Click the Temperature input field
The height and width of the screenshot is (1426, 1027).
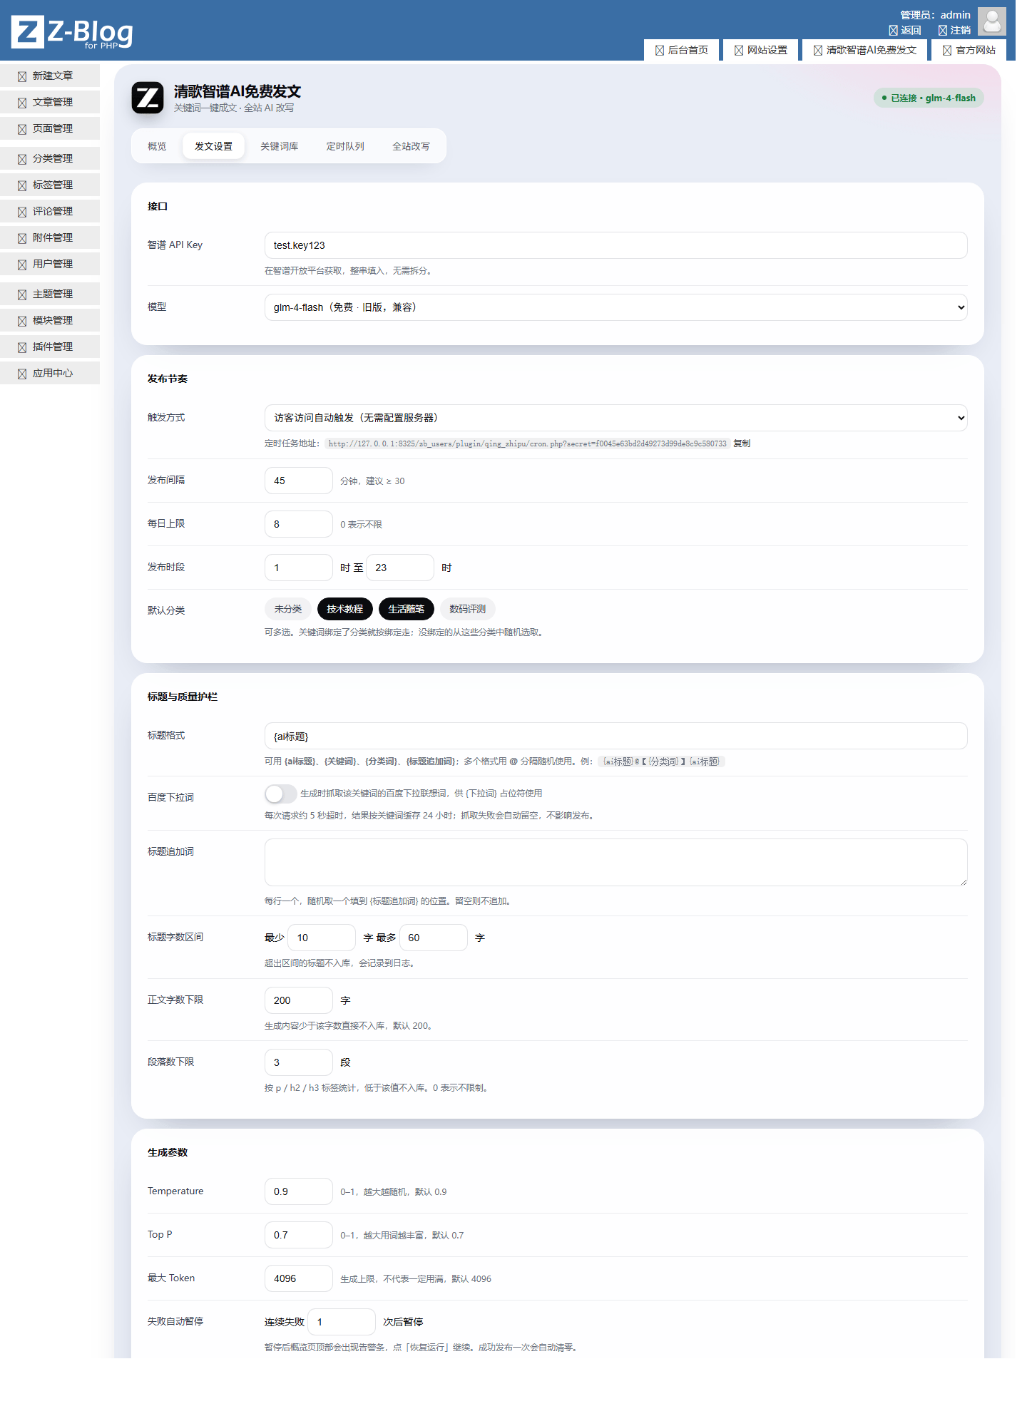coord(299,1191)
